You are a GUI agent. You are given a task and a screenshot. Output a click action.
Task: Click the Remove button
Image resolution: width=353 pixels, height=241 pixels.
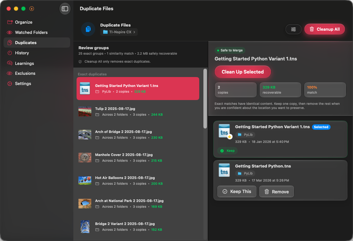[x=276, y=191]
